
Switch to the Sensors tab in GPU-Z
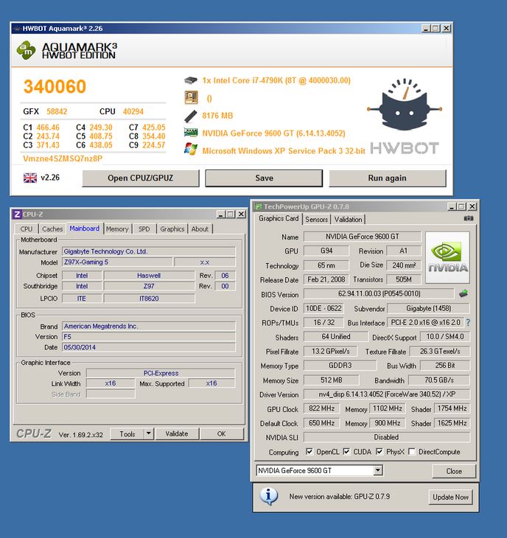tap(316, 219)
